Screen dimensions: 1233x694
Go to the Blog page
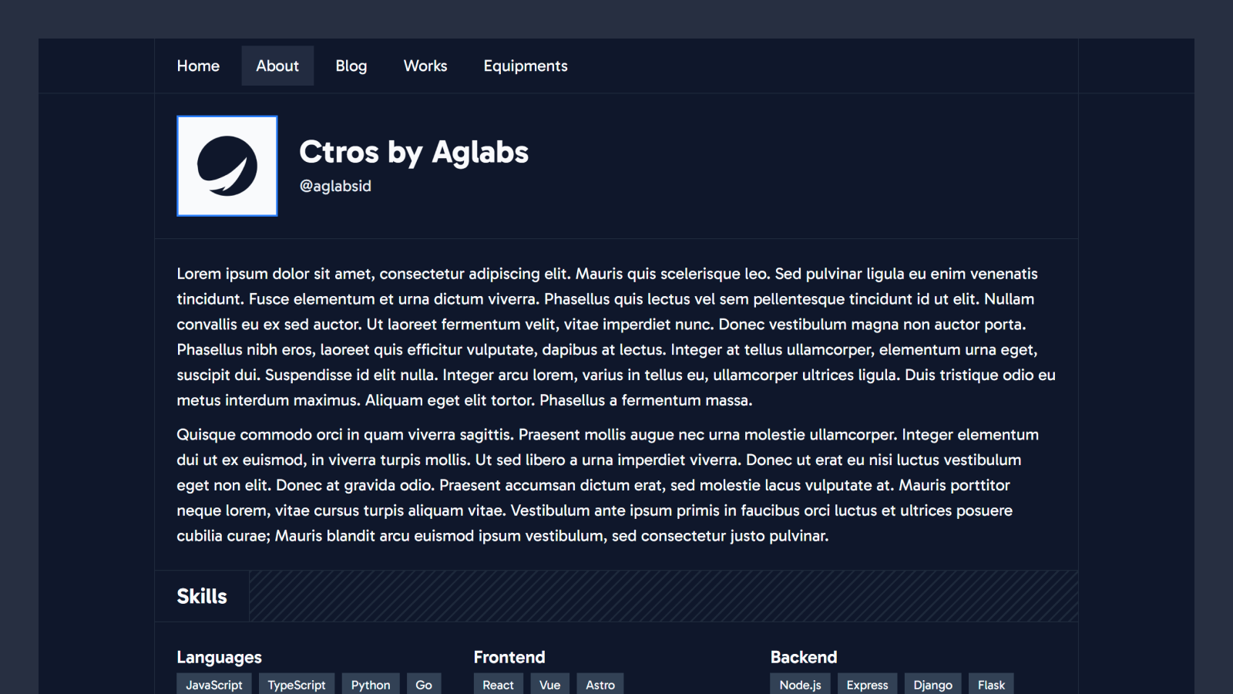(351, 66)
